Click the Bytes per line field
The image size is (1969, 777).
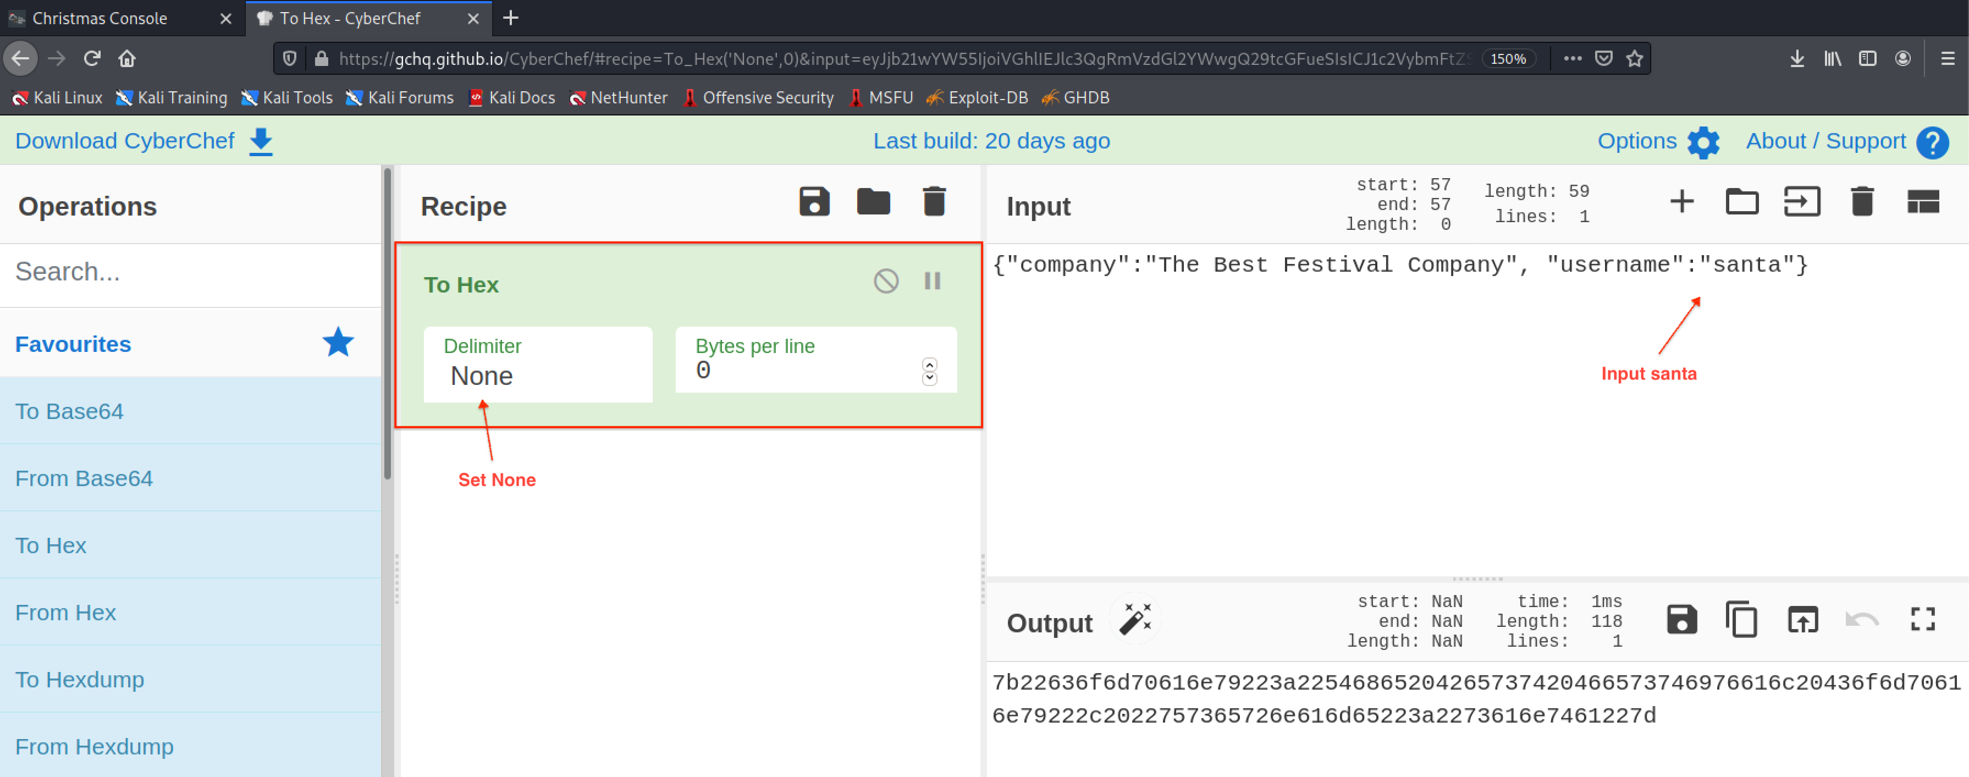(815, 360)
